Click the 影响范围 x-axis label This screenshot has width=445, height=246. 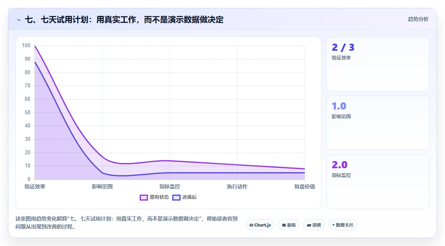pyautogui.click(x=102, y=186)
